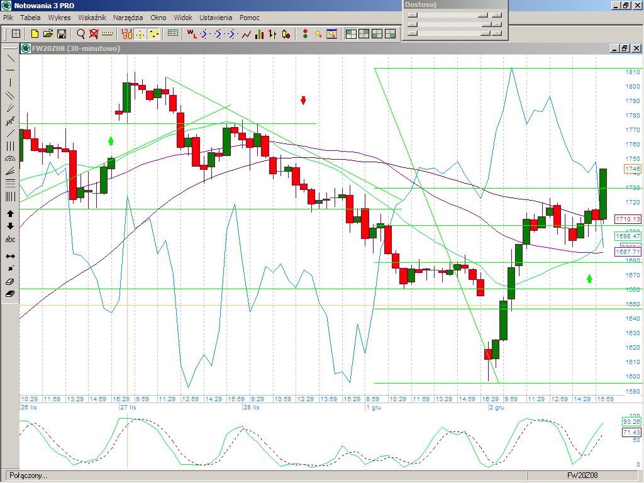Toggle the line chart style button
Screen dimensions: 644x483
tap(247, 34)
